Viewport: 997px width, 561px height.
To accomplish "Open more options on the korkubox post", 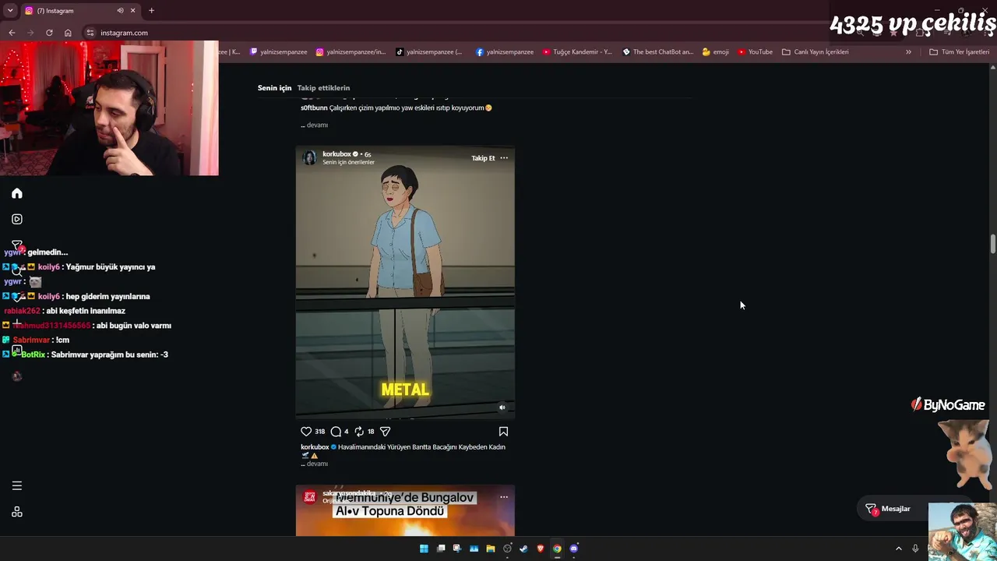I will [x=504, y=158].
